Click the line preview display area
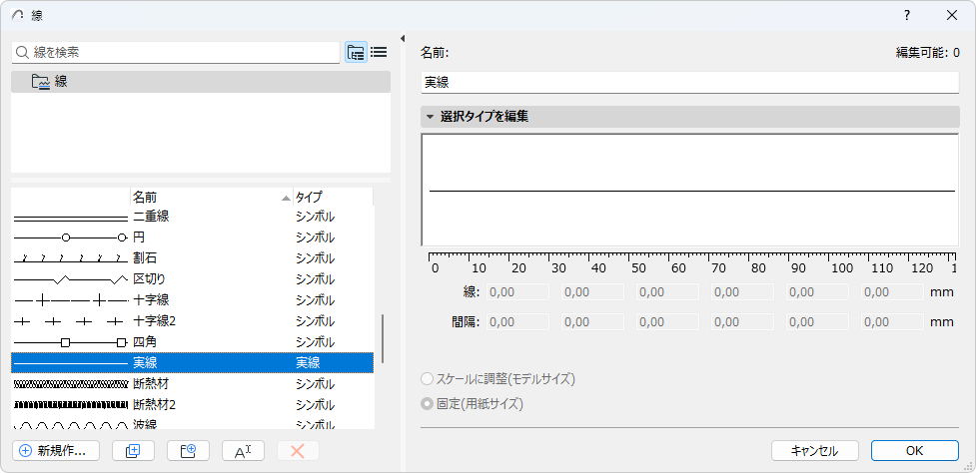 (689, 191)
